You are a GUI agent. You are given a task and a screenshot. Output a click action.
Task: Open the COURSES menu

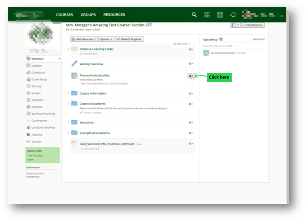click(65, 15)
